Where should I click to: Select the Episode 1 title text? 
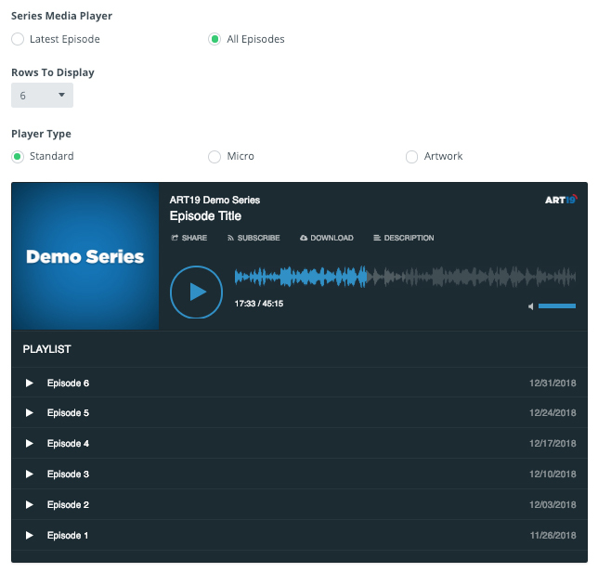[68, 536]
